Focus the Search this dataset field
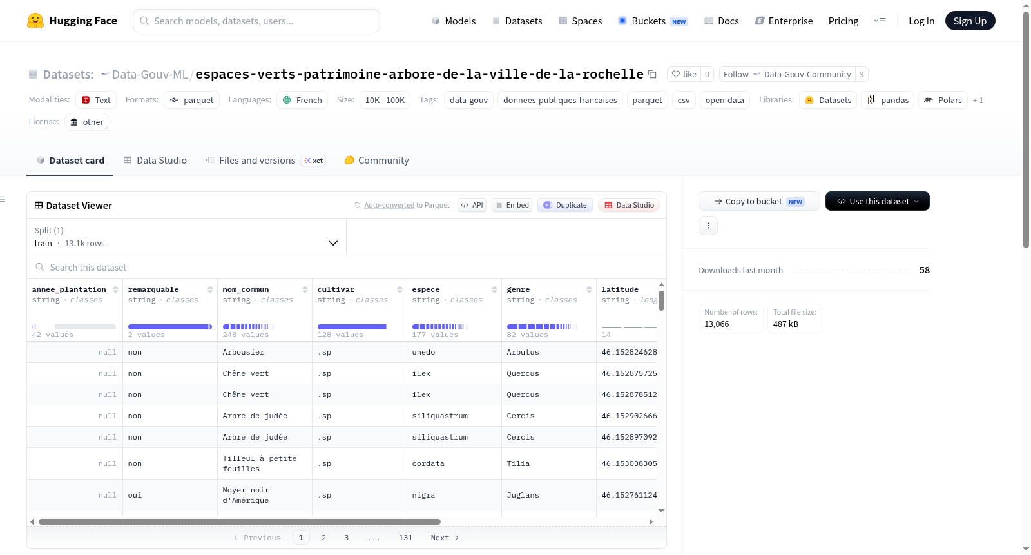Image resolution: width=1031 pixels, height=555 pixels. point(347,267)
